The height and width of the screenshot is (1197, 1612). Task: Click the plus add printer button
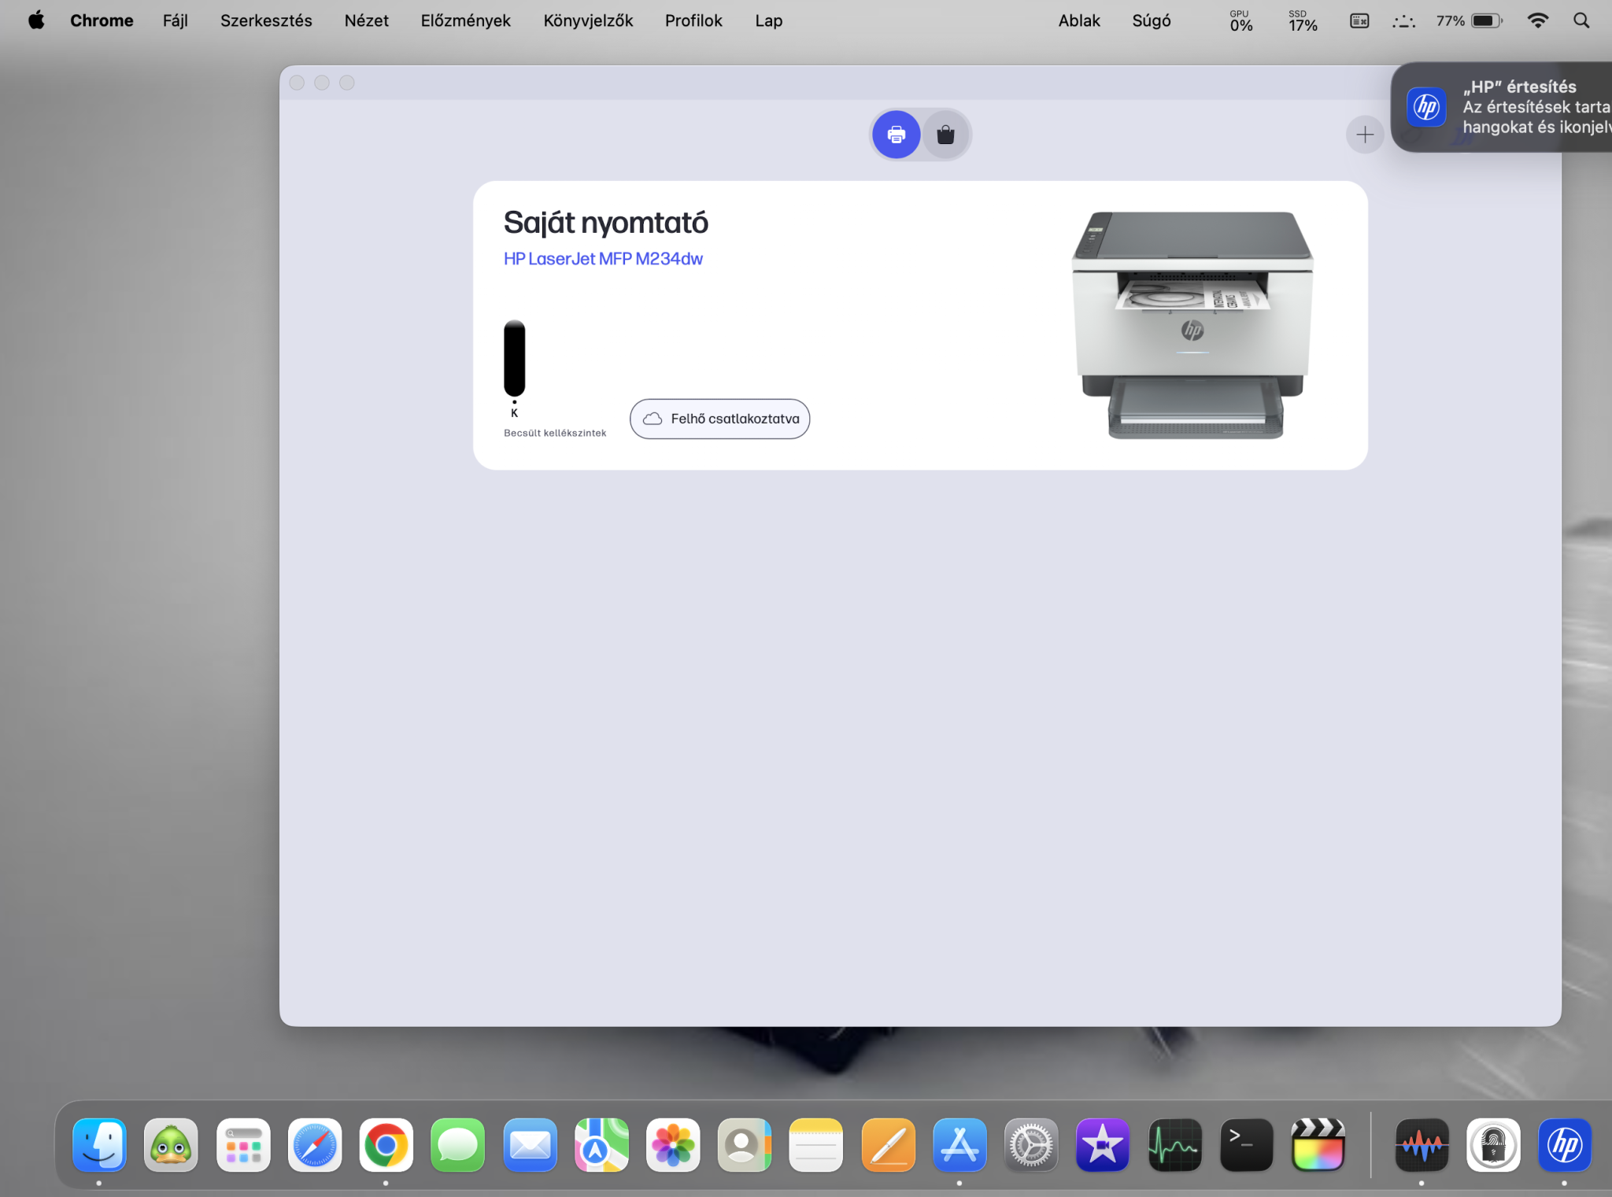point(1364,135)
